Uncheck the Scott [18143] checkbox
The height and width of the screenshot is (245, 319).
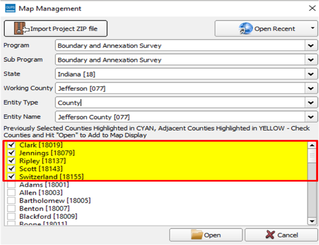tap(12, 169)
